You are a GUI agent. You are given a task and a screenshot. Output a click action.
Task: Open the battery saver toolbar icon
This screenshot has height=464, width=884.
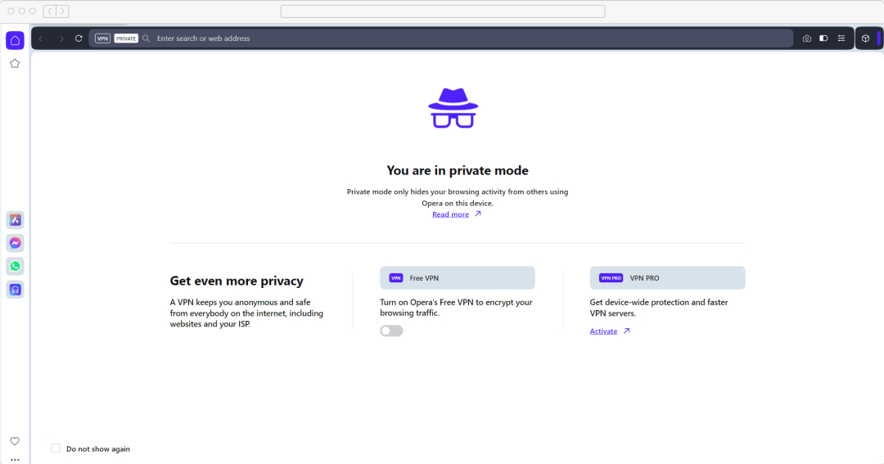pos(823,38)
